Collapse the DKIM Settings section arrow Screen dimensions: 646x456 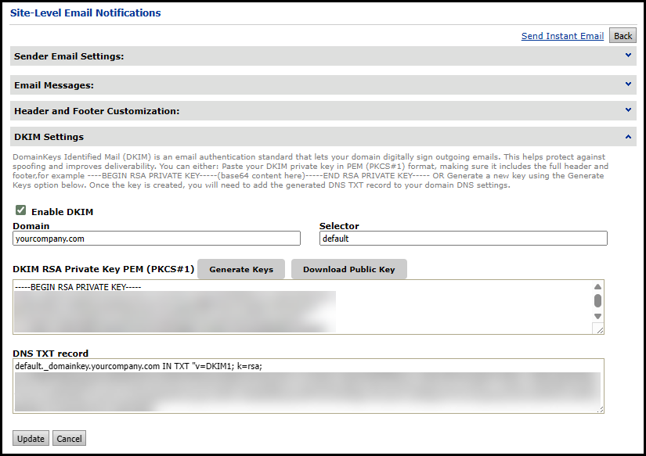(x=628, y=137)
